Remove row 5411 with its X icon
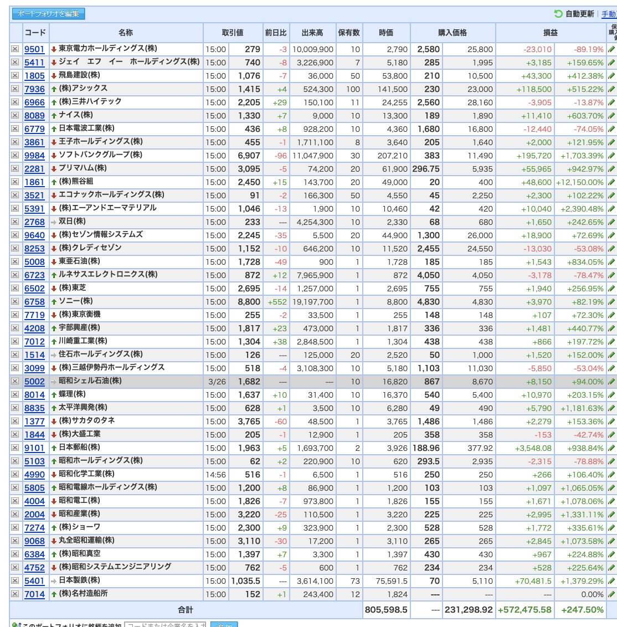617x627 pixels. (x=15, y=63)
